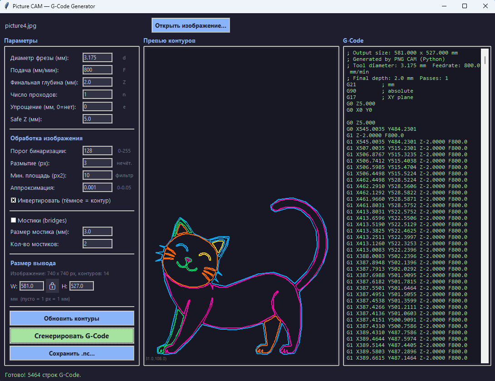Edit the Порог бинаризации value field
495x381 pixels.
pyautogui.click(x=97, y=151)
